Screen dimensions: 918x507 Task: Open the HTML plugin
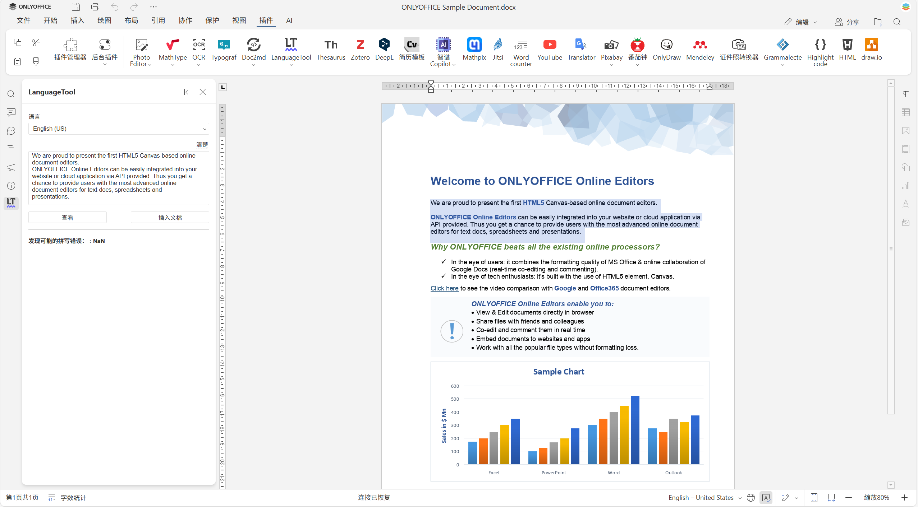(x=847, y=50)
